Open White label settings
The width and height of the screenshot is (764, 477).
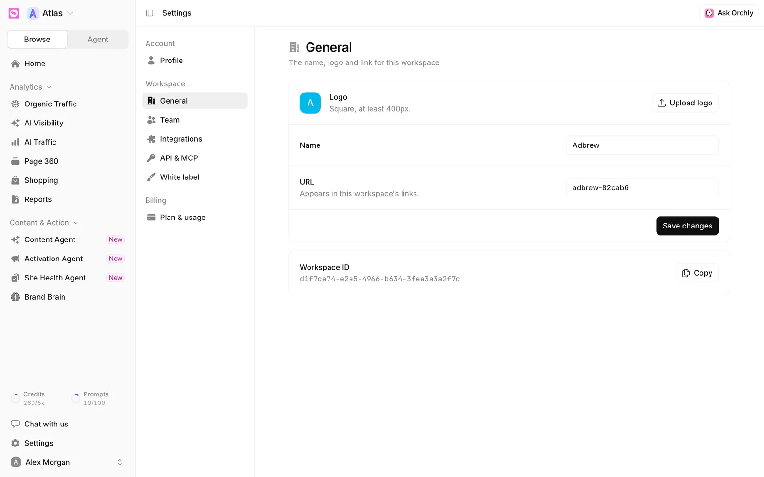(195, 177)
